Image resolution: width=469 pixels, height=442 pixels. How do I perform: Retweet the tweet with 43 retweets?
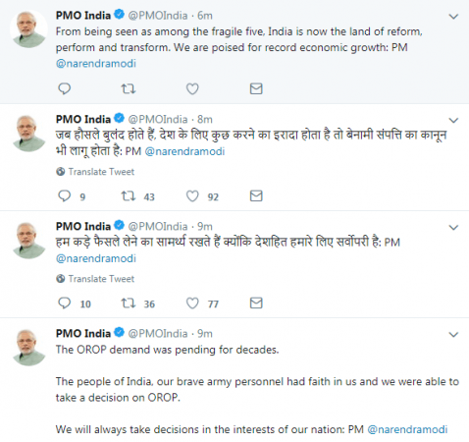point(129,195)
